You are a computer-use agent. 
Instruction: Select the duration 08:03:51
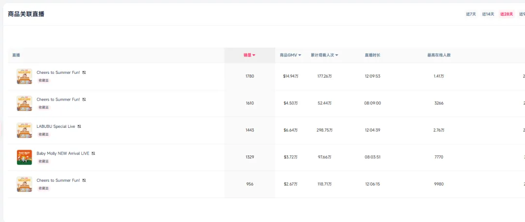[x=373, y=157]
